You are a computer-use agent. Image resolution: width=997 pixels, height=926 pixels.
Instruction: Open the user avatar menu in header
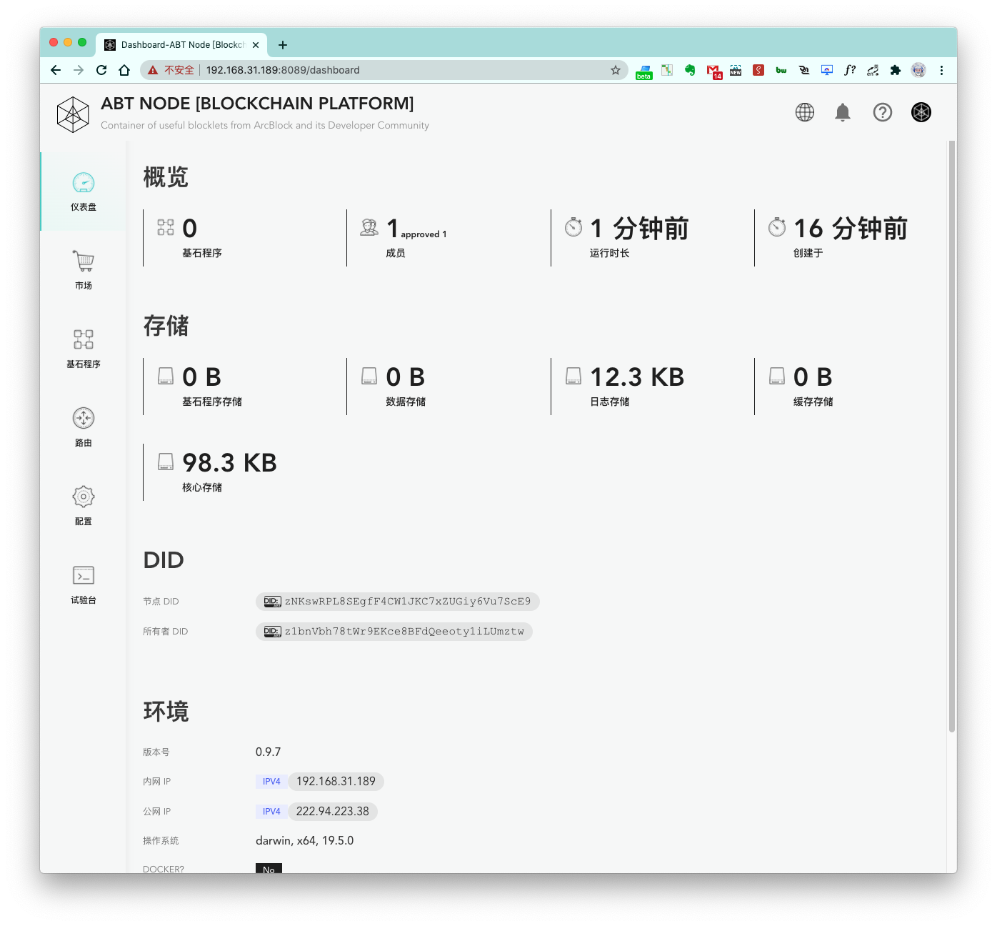click(x=921, y=112)
